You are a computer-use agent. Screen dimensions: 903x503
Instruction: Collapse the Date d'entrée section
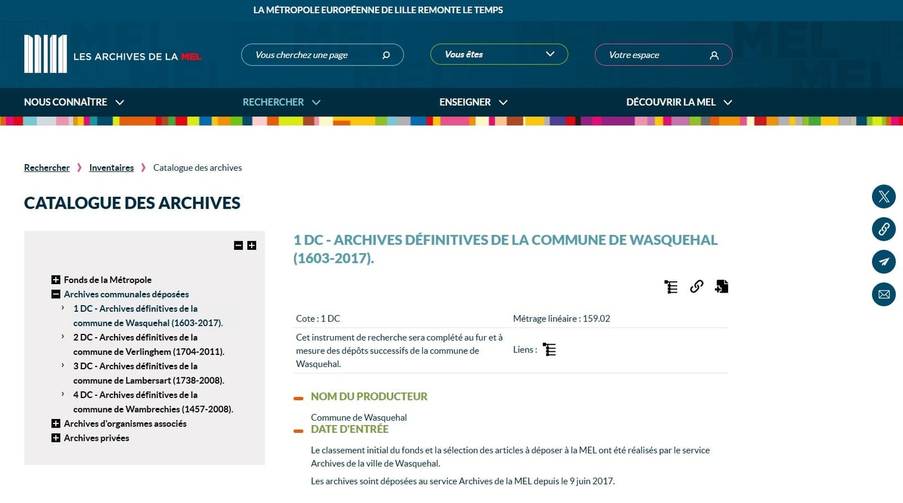pyautogui.click(x=299, y=431)
